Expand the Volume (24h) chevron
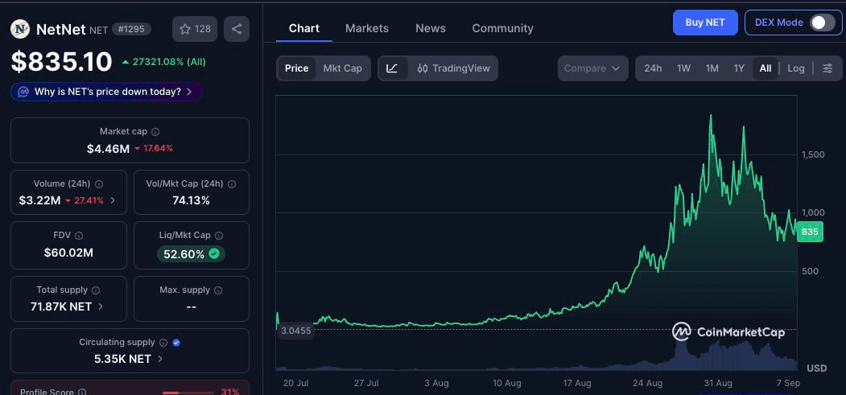Viewport: 846px width, 395px height. [113, 200]
